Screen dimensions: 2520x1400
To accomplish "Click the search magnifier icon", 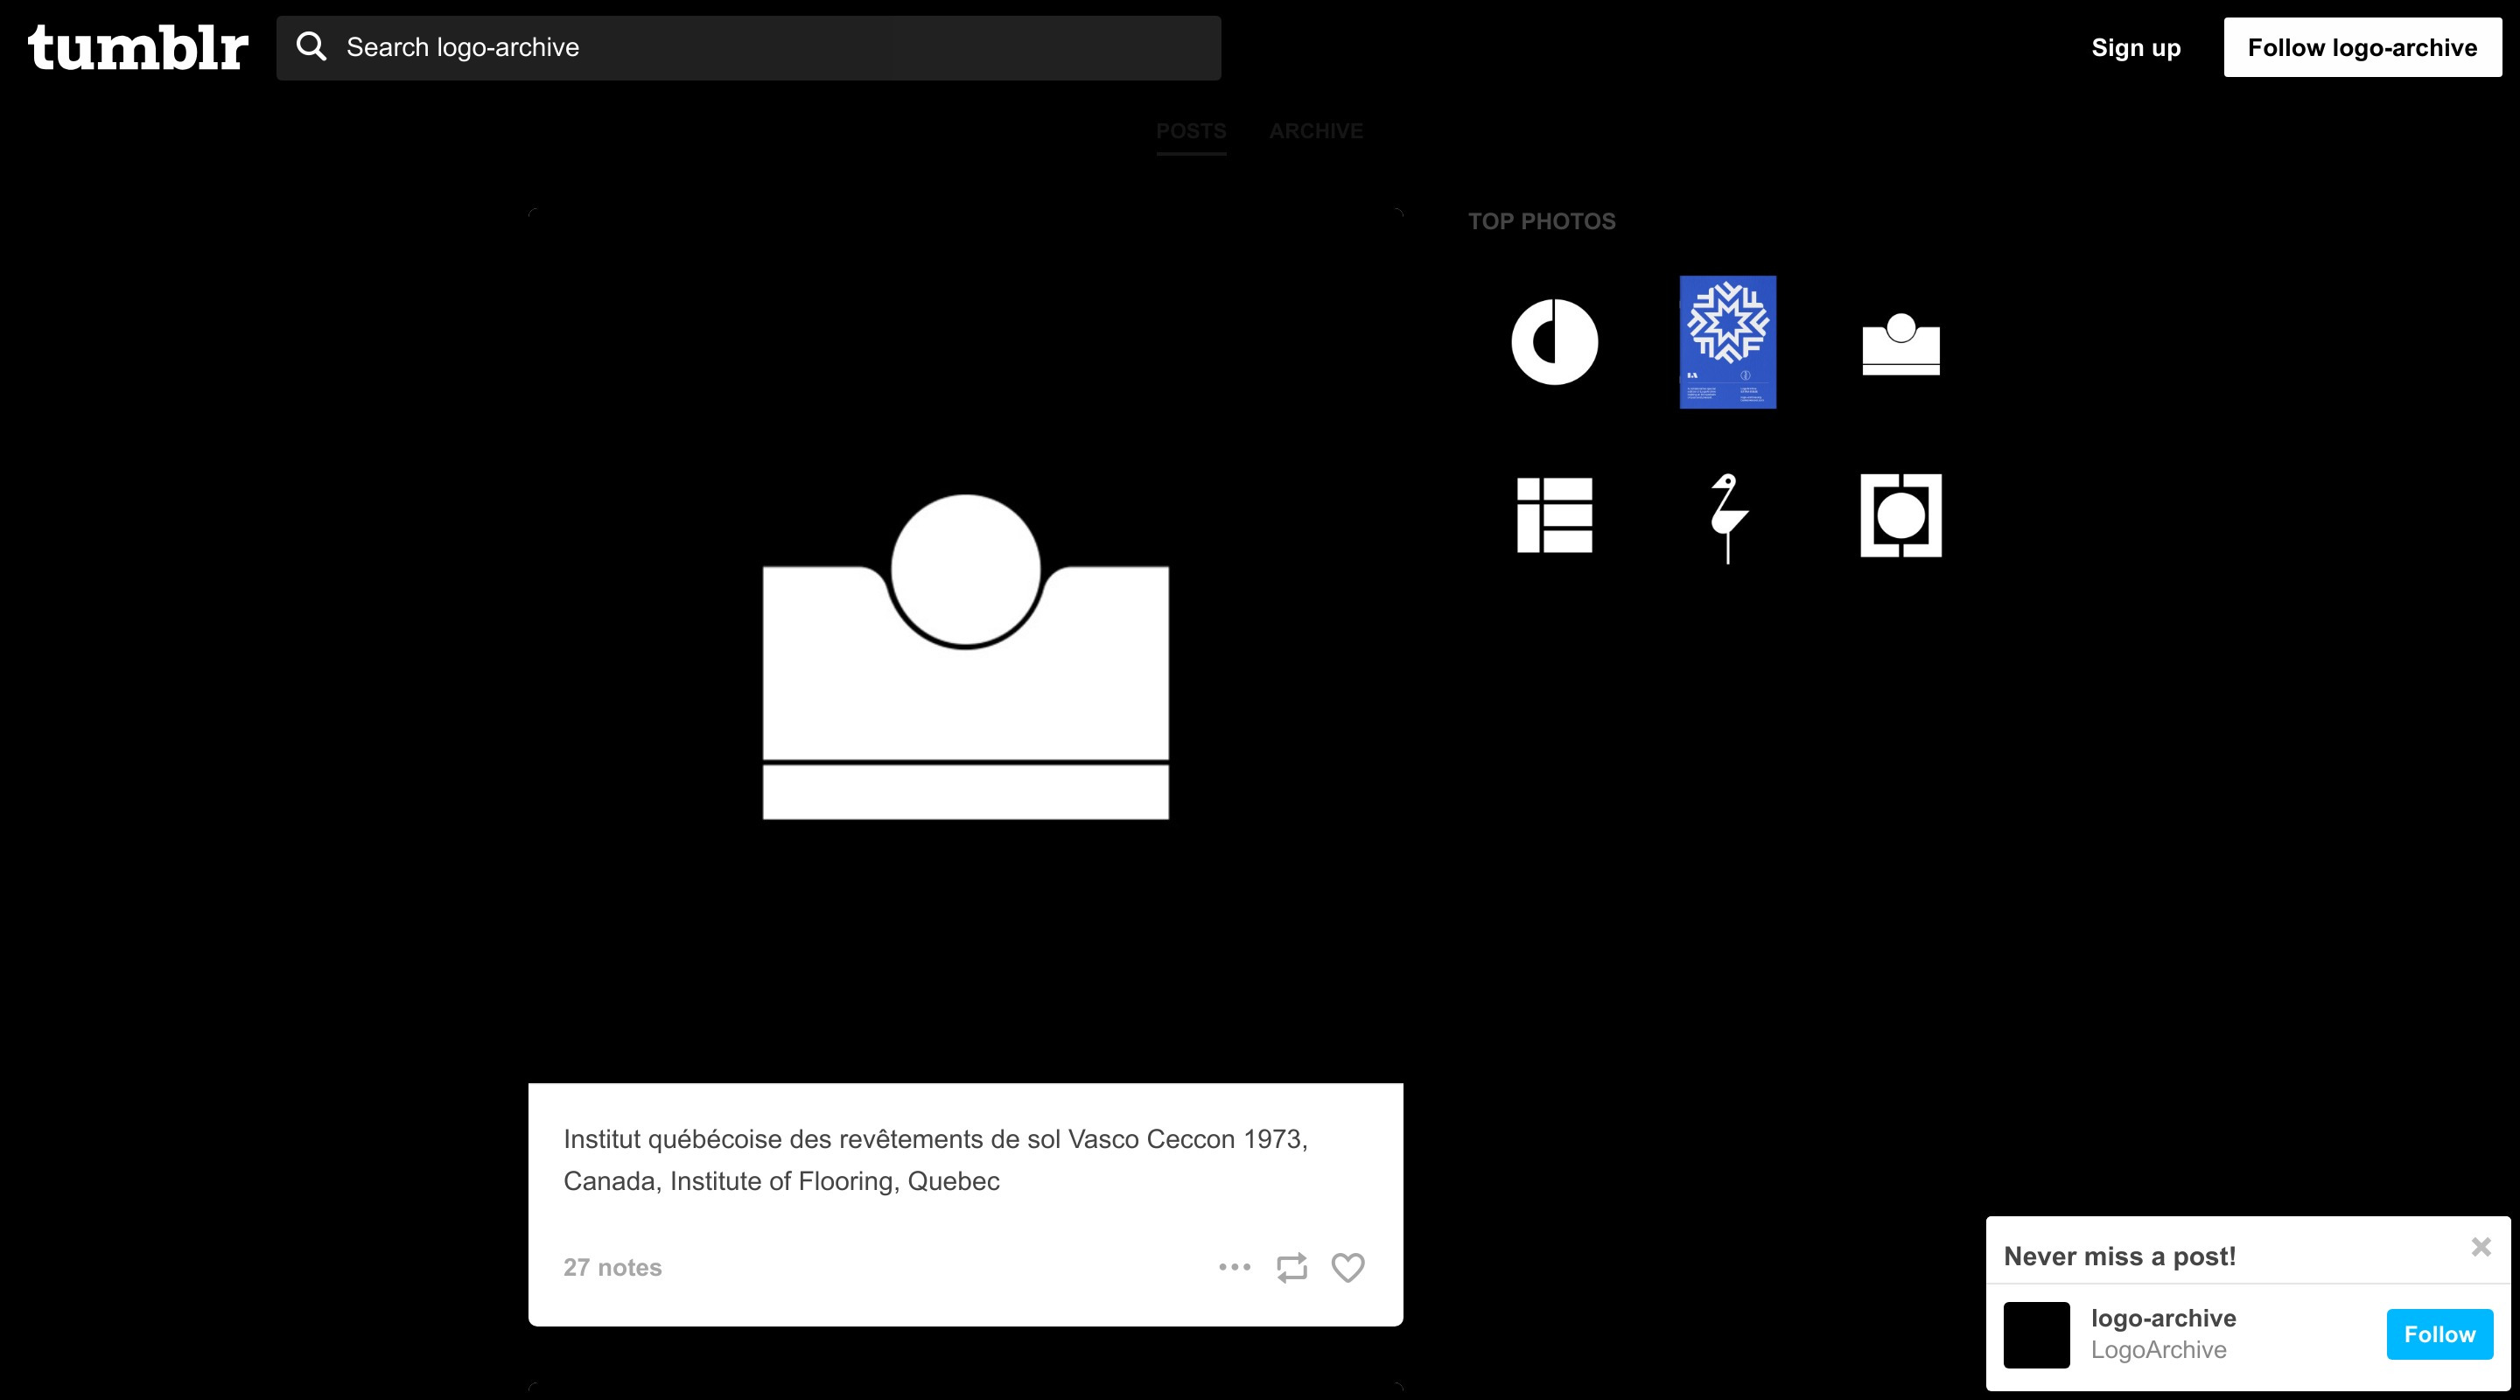I will tap(311, 47).
